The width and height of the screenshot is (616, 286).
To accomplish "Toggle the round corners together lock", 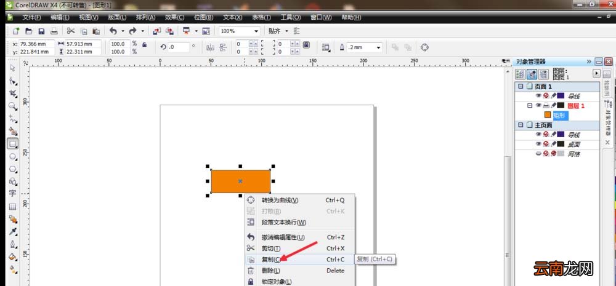I will tap(306, 45).
